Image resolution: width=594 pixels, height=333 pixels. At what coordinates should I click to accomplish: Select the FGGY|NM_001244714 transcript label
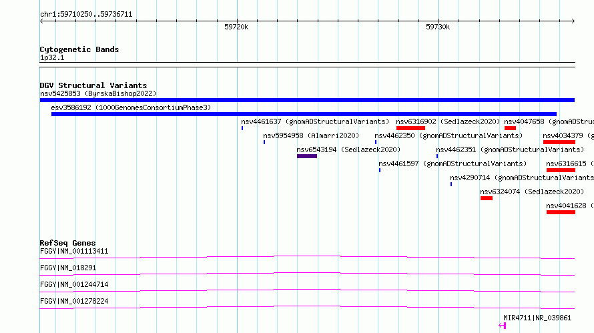(74, 284)
